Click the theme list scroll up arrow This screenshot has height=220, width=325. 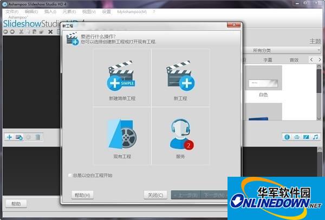319,66
